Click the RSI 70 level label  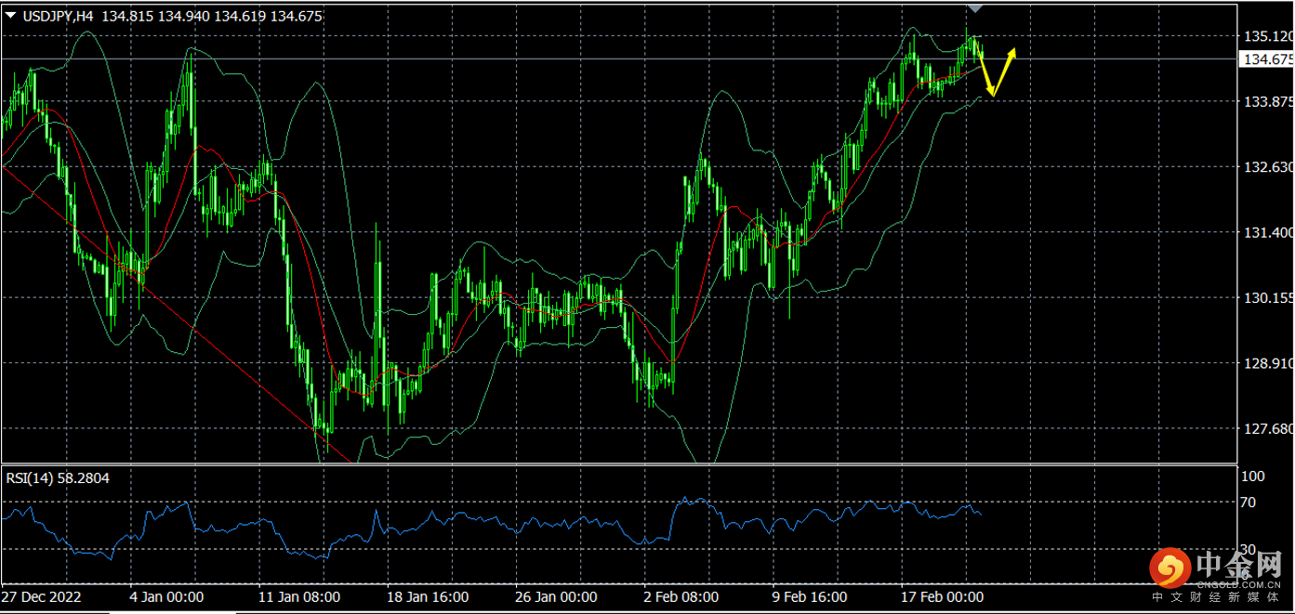1248,503
